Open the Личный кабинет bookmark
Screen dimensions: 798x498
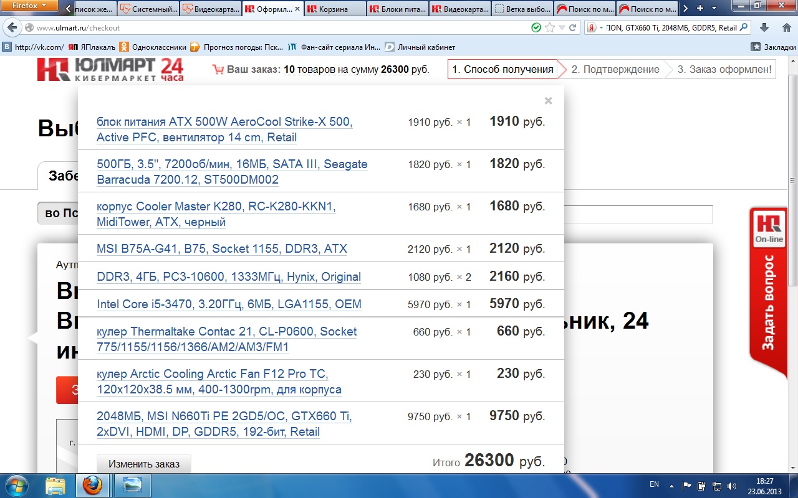coord(420,47)
